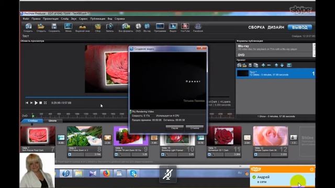Click the Открыть (Open) folder toolbar icon
The height and width of the screenshot is (188, 335).
(x=41, y=28)
